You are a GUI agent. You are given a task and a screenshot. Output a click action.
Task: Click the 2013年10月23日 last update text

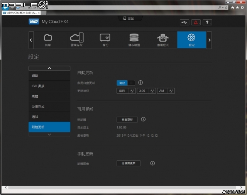tap(137, 136)
